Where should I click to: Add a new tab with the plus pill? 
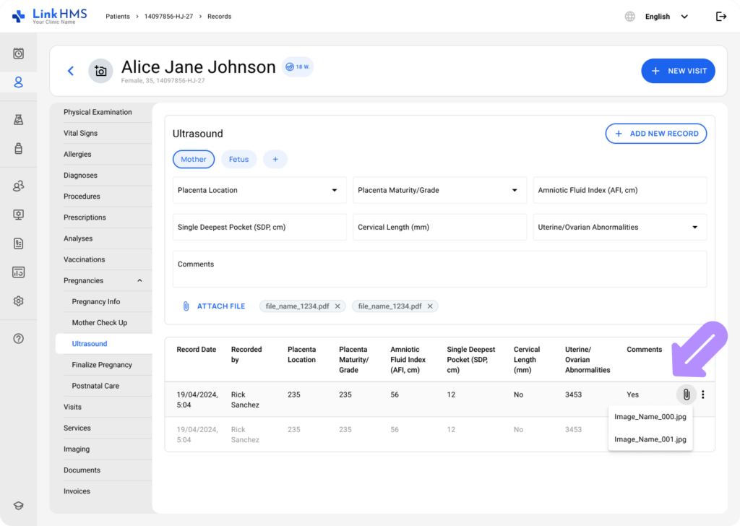(x=275, y=160)
